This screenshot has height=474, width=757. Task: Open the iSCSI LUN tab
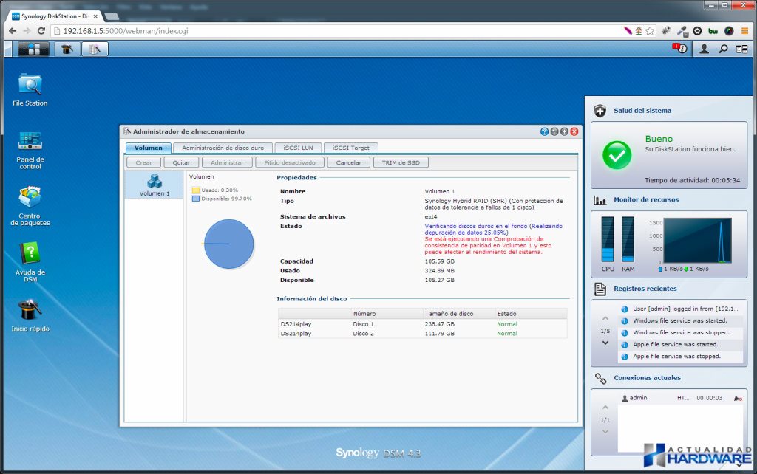(298, 148)
